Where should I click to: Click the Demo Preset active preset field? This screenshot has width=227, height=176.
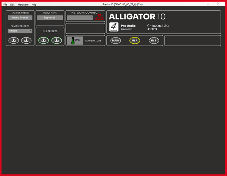tap(20, 17)
